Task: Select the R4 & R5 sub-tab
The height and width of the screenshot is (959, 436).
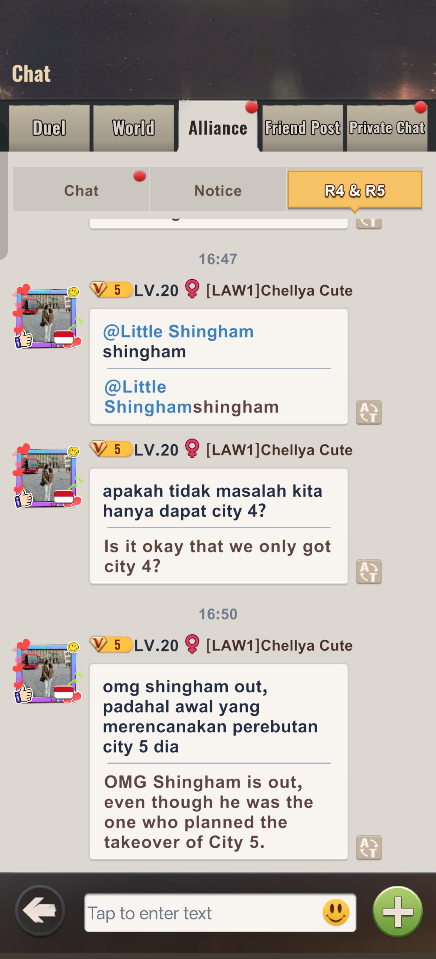Action: (x=355, y=190)
